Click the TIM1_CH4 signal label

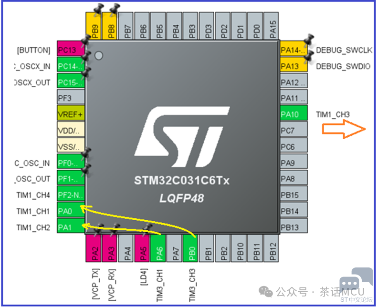click(x=33, y=195)
